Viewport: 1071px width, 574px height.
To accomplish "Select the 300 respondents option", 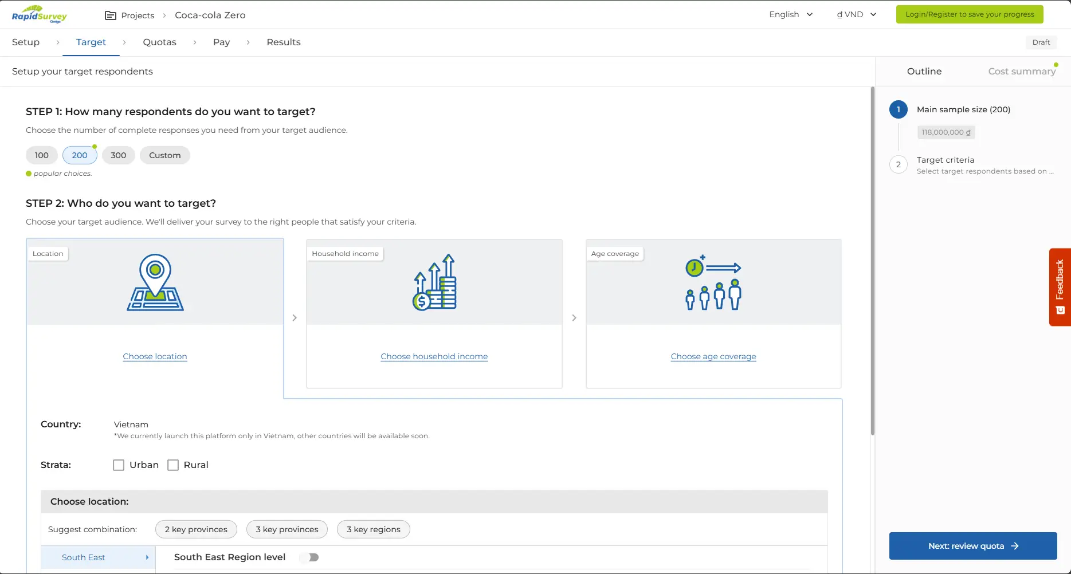I will coord(118,155).
